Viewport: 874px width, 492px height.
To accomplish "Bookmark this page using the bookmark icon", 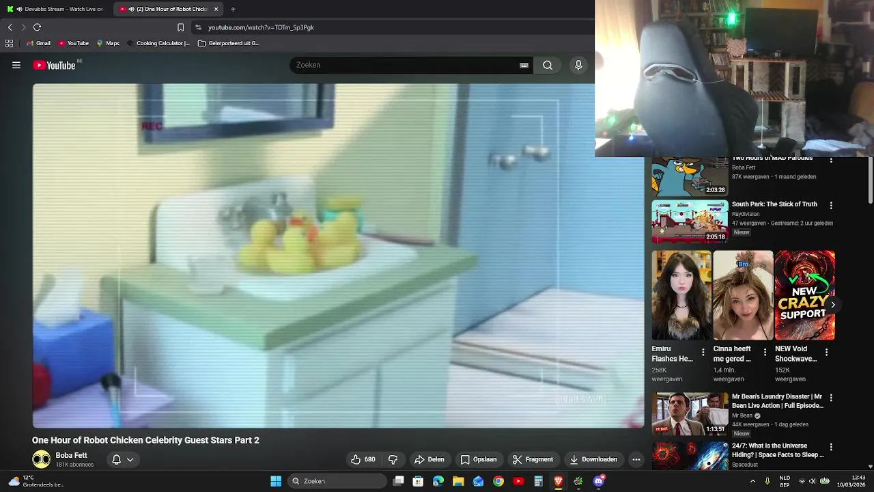I will 180,27.
